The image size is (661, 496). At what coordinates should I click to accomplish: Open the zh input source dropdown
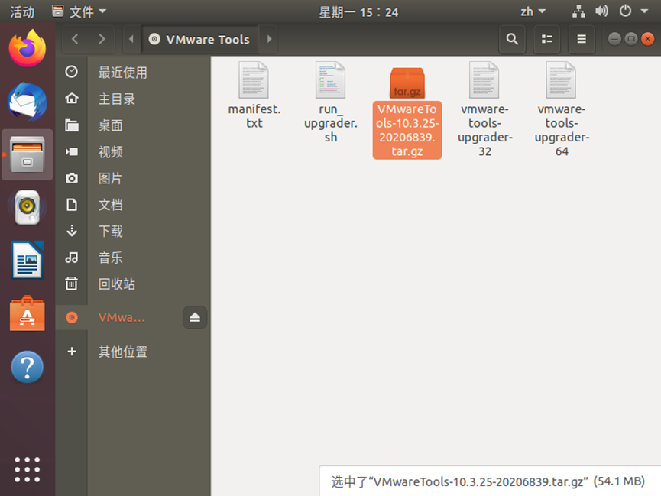pyautogui.click(x=533, y=11)
